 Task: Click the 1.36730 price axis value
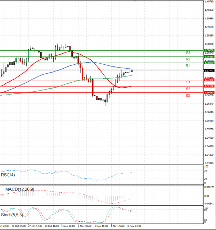[209, 95]
